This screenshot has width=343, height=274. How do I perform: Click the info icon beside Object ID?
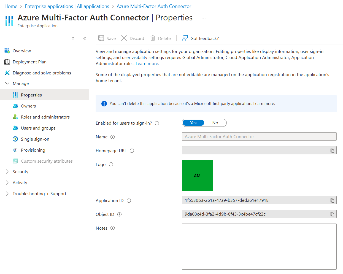tap(120, 214)
